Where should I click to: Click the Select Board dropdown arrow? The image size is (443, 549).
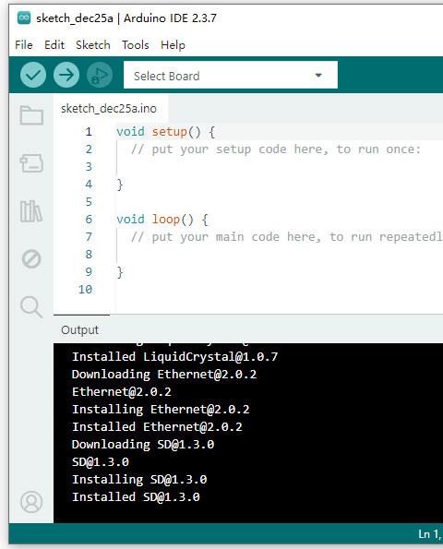pyautogui.click(x=318, y=76)
